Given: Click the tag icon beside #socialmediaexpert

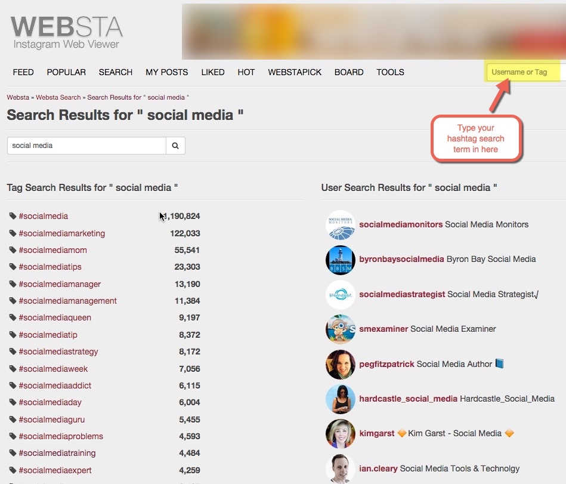Looking at the screenshot, I should 13,470.
